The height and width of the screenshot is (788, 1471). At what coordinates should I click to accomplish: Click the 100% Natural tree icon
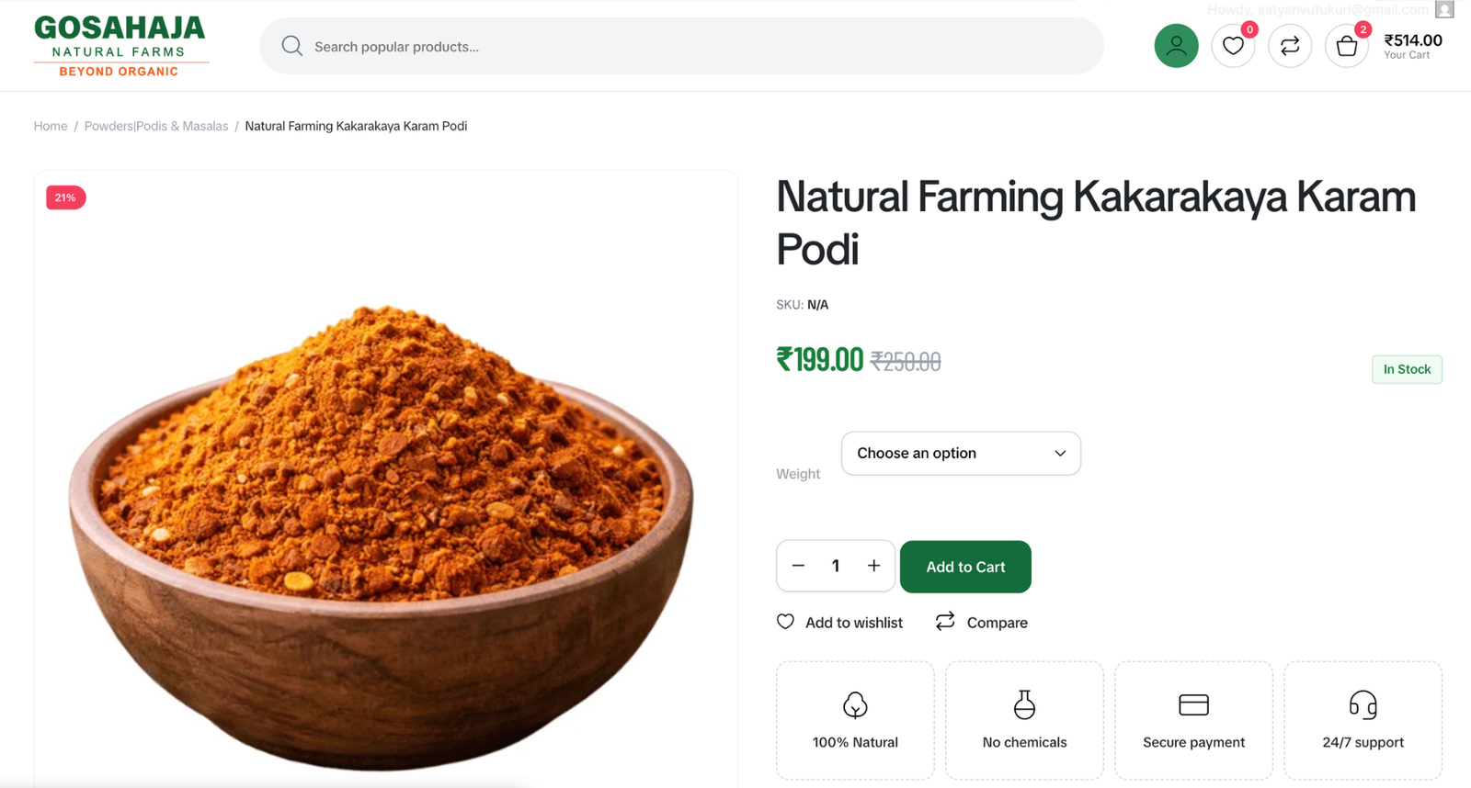pos(855,705)
